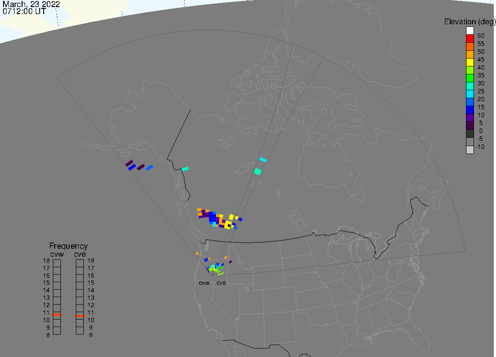The height and width of the screenshot is (357, 496).
Task: Click the '14' label left of cvw bar
Action: (46, 291)
